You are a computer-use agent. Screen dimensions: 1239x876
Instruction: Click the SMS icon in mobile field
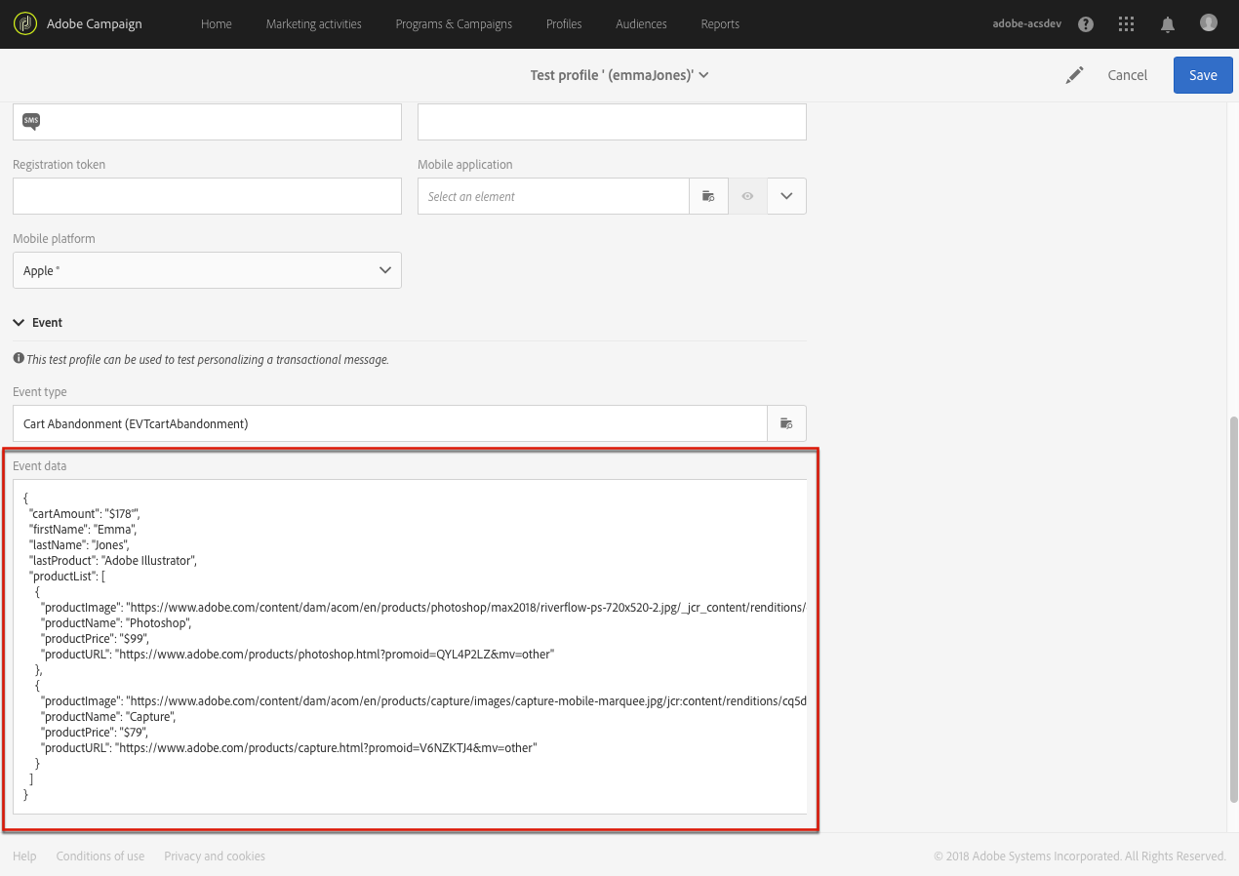click(32, 122)
